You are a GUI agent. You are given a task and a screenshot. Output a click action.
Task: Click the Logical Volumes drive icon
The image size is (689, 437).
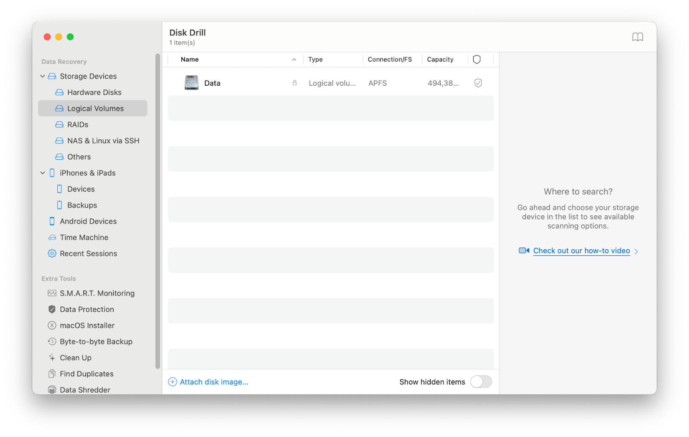[x=59, y=108]
